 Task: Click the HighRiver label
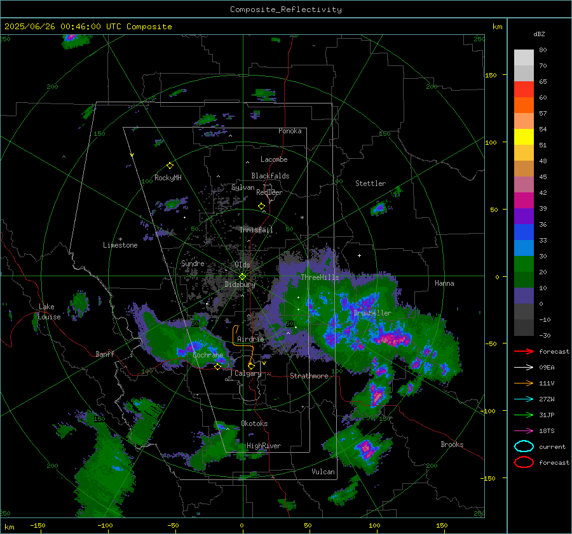point(264,446)
